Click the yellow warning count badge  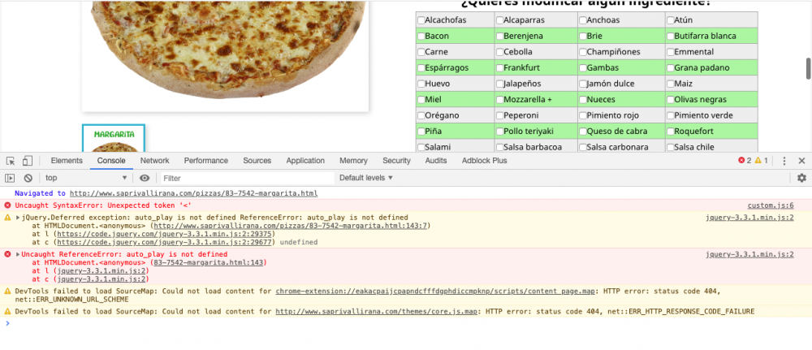pos(762,161)
